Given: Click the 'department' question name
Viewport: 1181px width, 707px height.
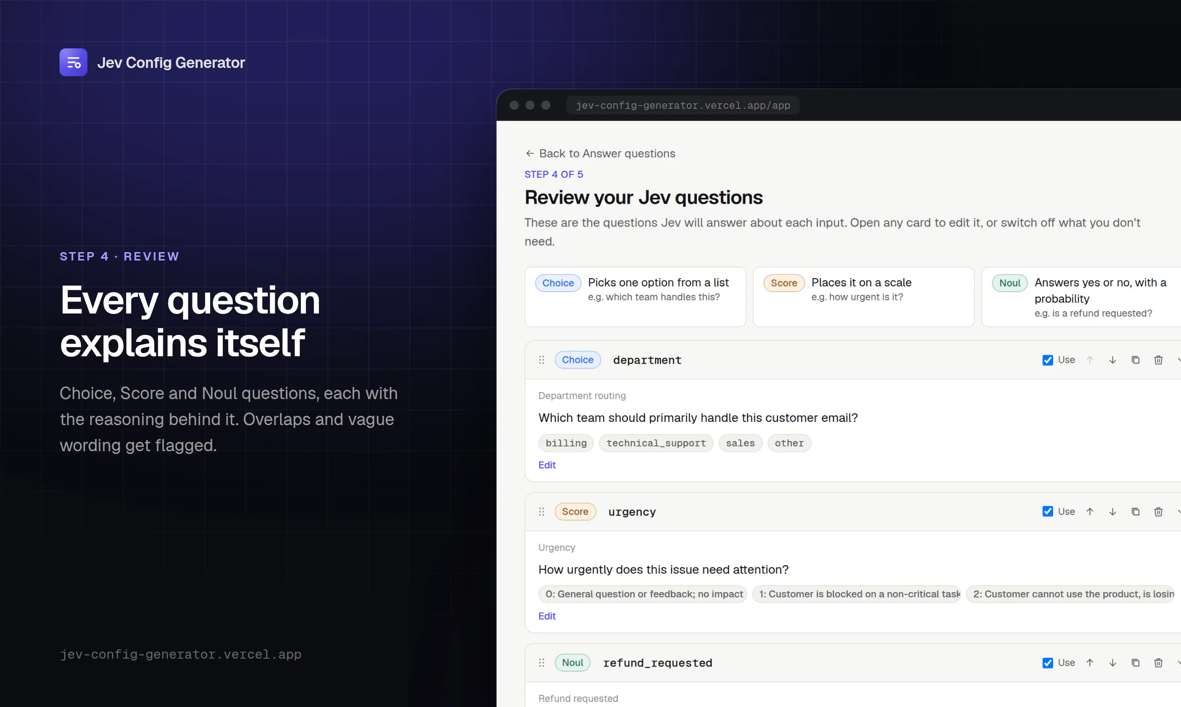Looking at the screenshot, I should pyautogui.click(x=647, y=360).
